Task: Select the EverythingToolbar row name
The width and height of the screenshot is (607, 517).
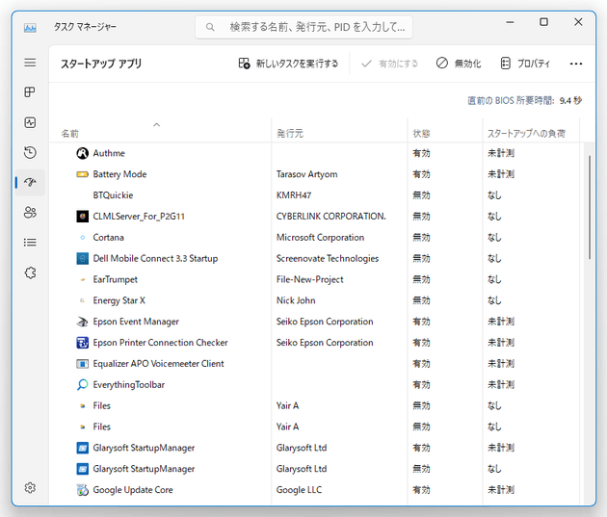Action: [x=128, y=385]
